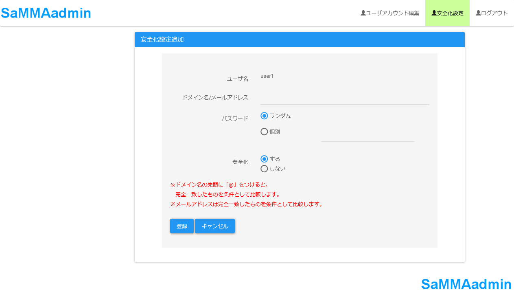Click the SaMMAadmin logo at top left
This screenshot has width=514, height=292.
[x=46, y=13]
